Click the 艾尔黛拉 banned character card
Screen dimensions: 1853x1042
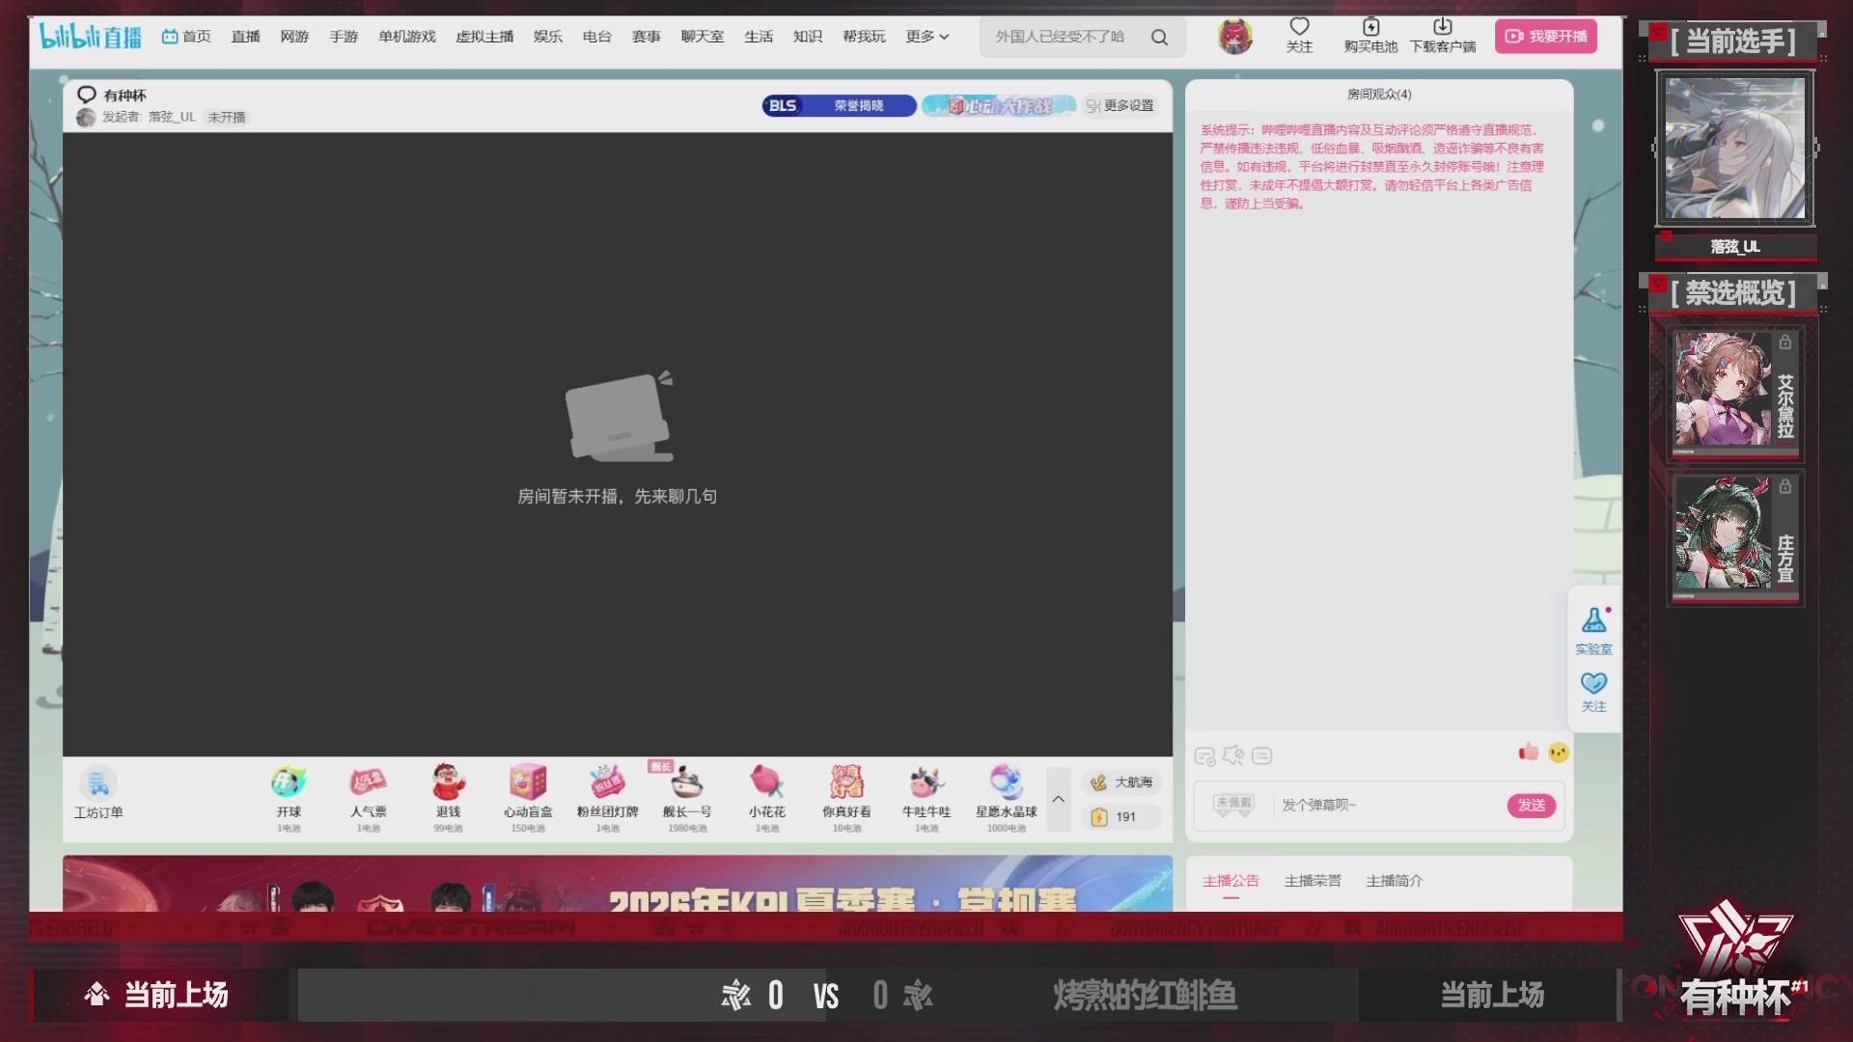(1735, 393)
